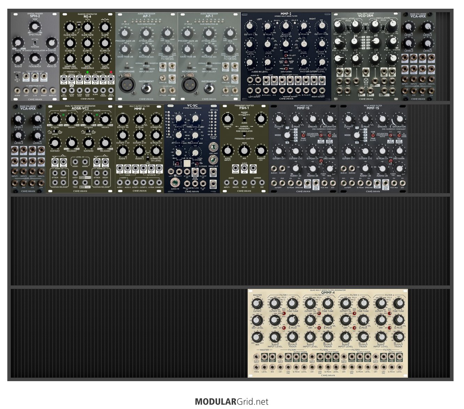
Task: Click the SPH-2 sweep modulator Depth knob
Action: click(52, 42)
